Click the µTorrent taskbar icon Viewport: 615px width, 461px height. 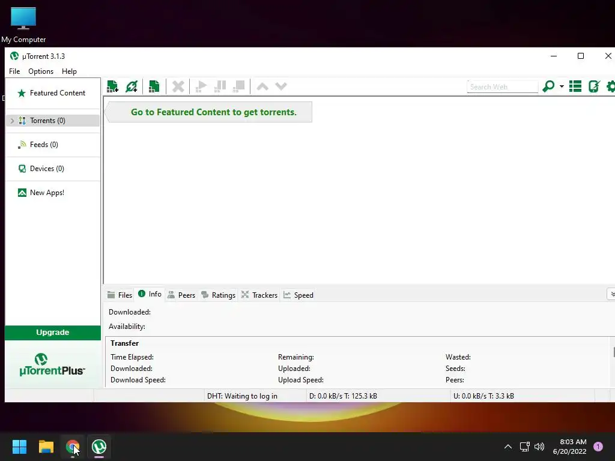click(99, 447)
